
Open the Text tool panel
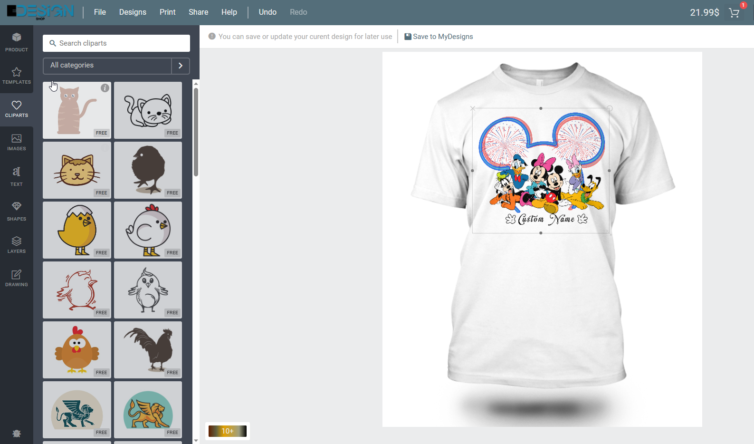pyautogui.click(x=17, y=176)
